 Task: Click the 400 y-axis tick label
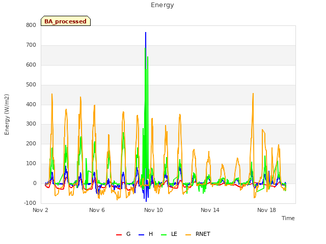[x=31, y=104]
